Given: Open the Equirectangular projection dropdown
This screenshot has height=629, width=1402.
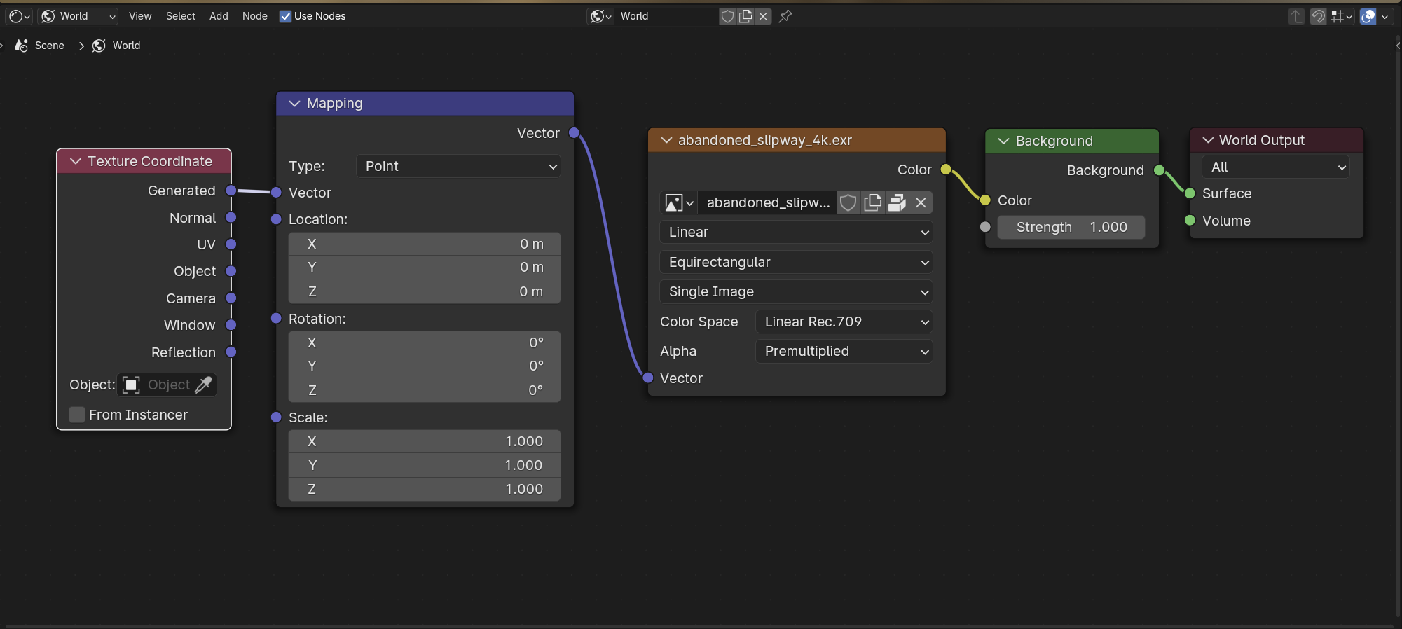Looking at the screenshot, I should 796,262.
